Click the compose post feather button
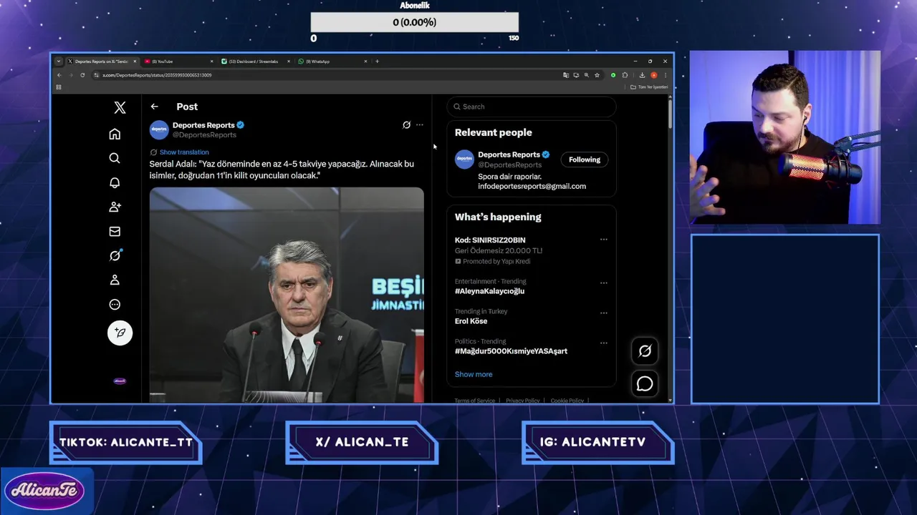This screenshot has height=515, width=917. (120, 333)
